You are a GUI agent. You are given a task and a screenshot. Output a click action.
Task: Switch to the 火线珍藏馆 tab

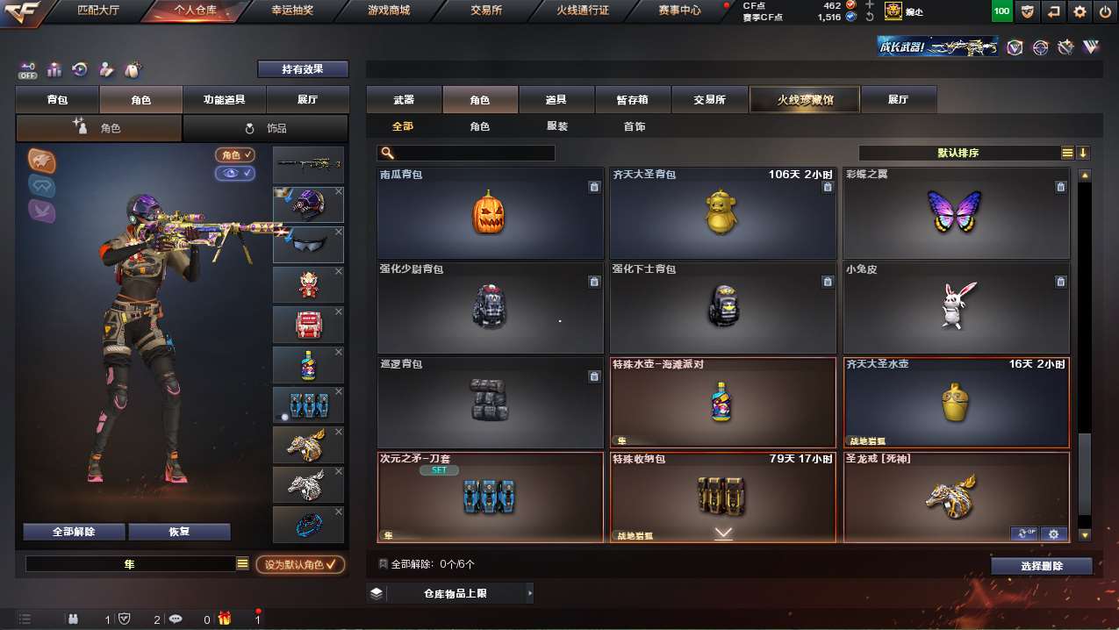804,100
